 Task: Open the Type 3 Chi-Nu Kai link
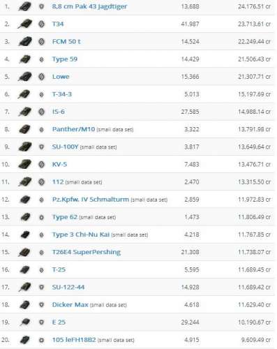click(x=81, y=235)
